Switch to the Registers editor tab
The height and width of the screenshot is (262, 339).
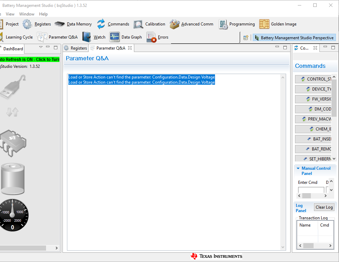pos(76,48)
